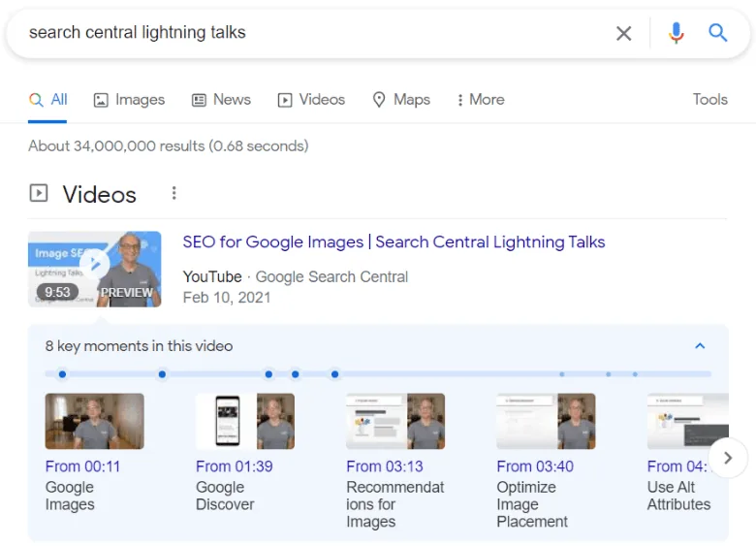Open SEO for Google Images video link

(x=394, y=241)
